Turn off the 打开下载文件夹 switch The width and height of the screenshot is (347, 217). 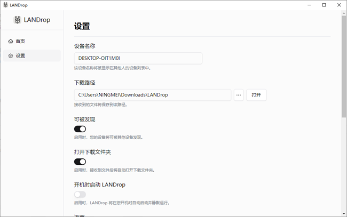pyautogui.click(x=80, y=162)
